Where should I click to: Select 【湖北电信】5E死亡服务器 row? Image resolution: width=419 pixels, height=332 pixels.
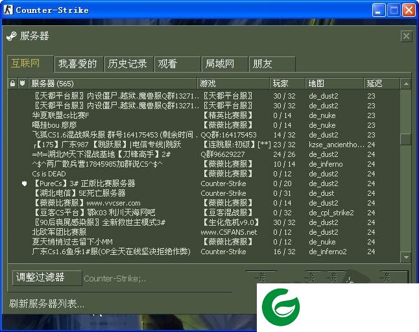[204, 193]
